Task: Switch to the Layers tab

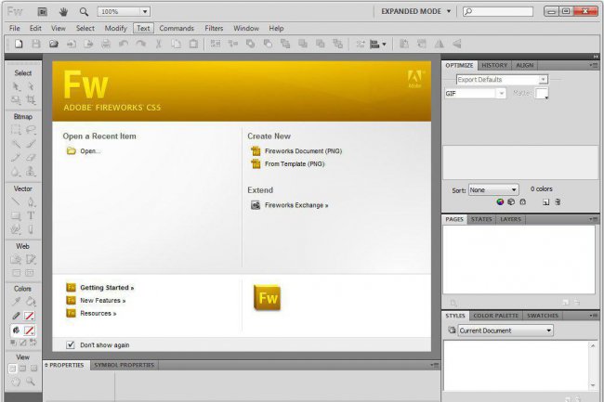Action: tap(510, 219)
